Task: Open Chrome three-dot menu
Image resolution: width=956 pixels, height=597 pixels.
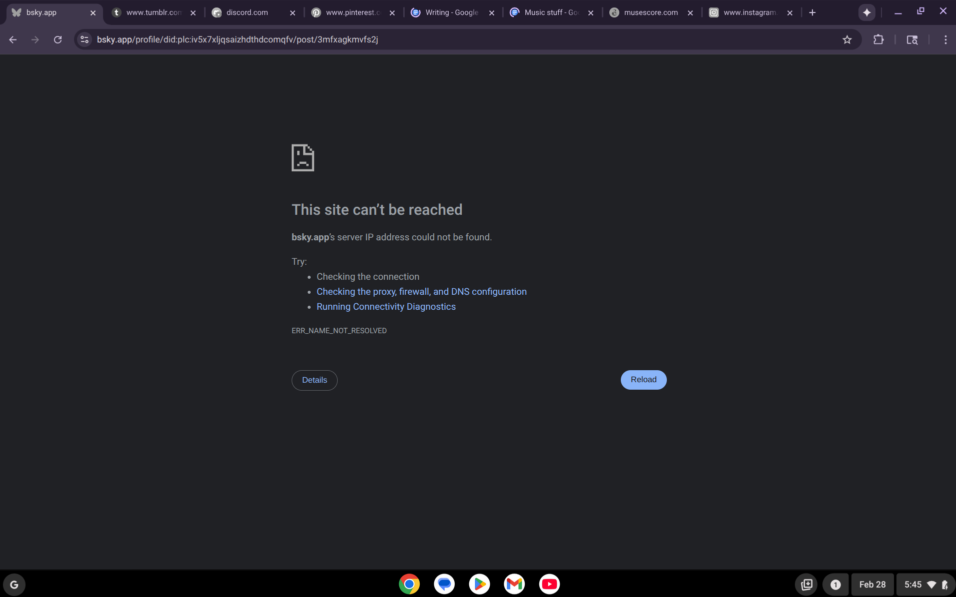Action: [x=945, y=40]
